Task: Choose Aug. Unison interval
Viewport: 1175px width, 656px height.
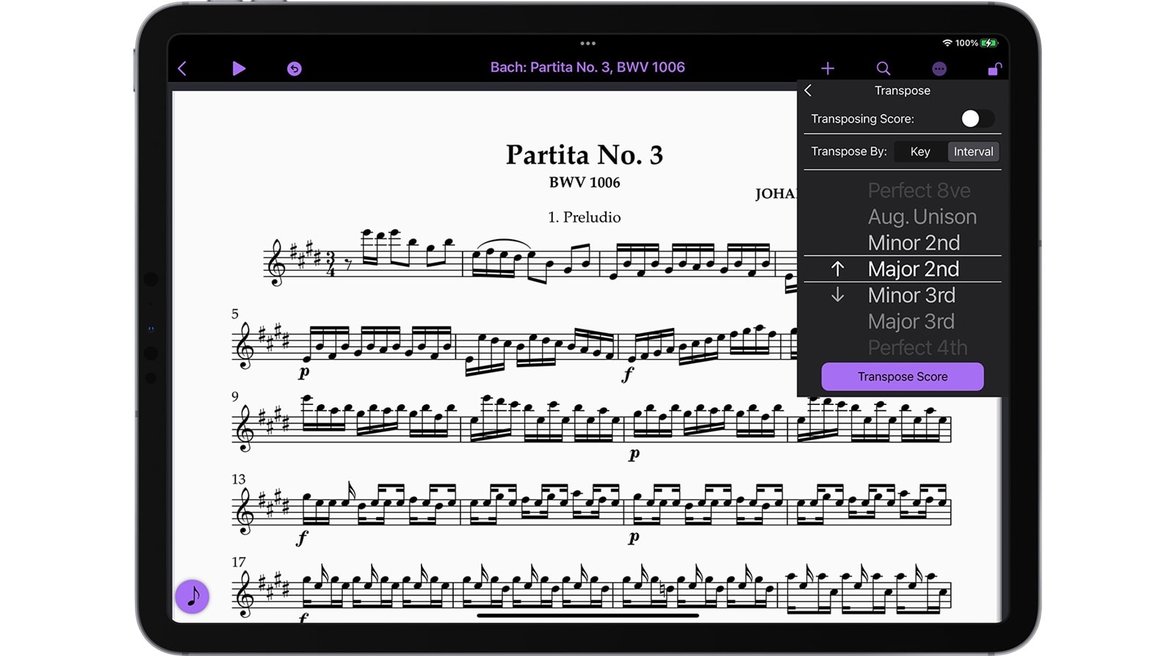Action: coord(922,216)
